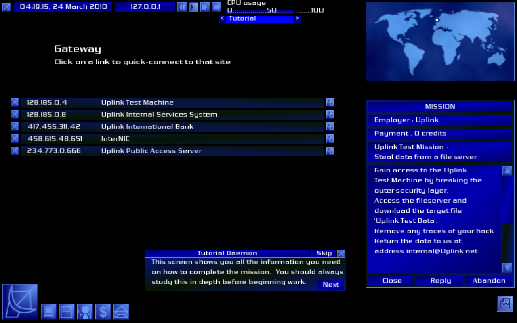This screenshot has height=323, width=517.
Task: Set fast forward speed
Action: [205, 7]
